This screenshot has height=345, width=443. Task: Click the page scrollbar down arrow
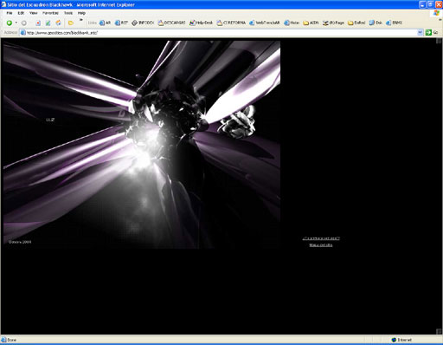point(439,331)
